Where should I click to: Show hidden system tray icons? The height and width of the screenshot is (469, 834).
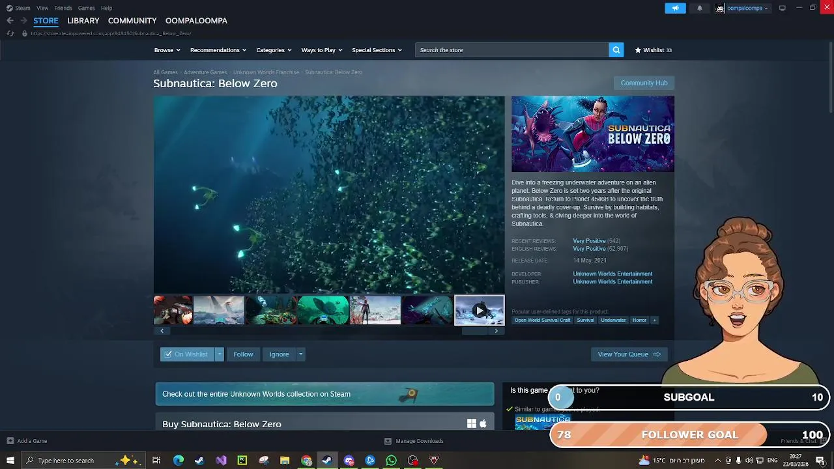[x=717, y=461]
